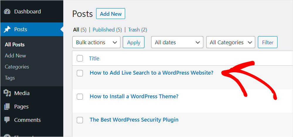Open Categories submenu item
Viewport: 293px width, 137px height.
click(x=17, y=67)
